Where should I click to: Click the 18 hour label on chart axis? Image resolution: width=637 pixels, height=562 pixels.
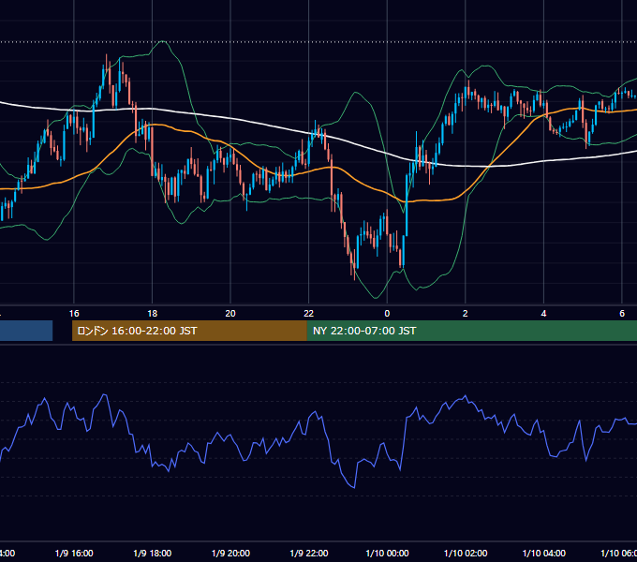point(152,314)
